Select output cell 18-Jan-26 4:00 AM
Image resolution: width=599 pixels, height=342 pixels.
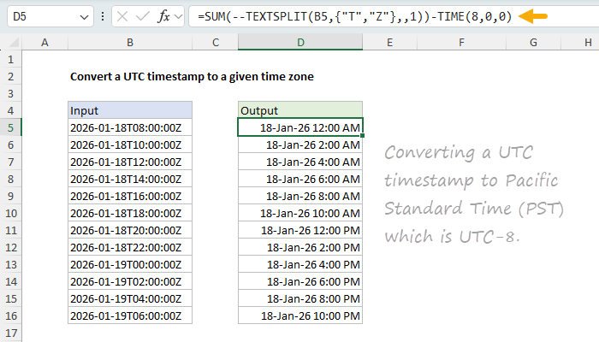click(x=300, y=162)
